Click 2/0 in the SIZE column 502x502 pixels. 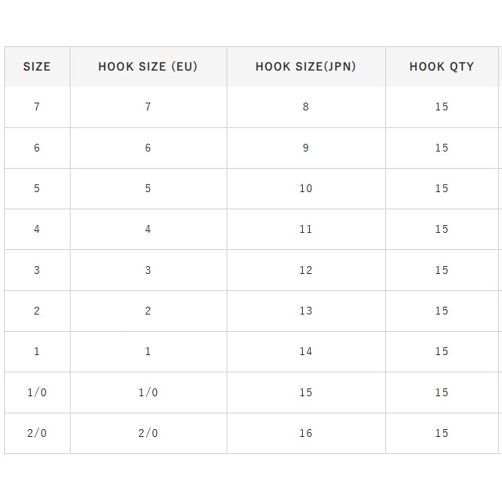pyautogui.click(x=37, y=433)
